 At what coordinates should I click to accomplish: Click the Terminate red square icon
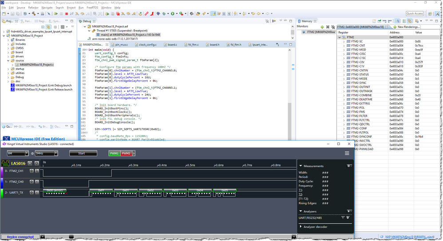66,14
